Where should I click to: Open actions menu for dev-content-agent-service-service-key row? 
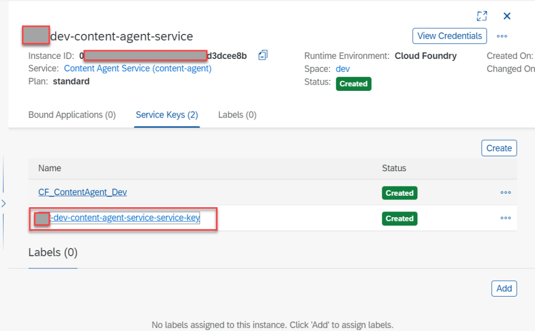coord(505,218)
